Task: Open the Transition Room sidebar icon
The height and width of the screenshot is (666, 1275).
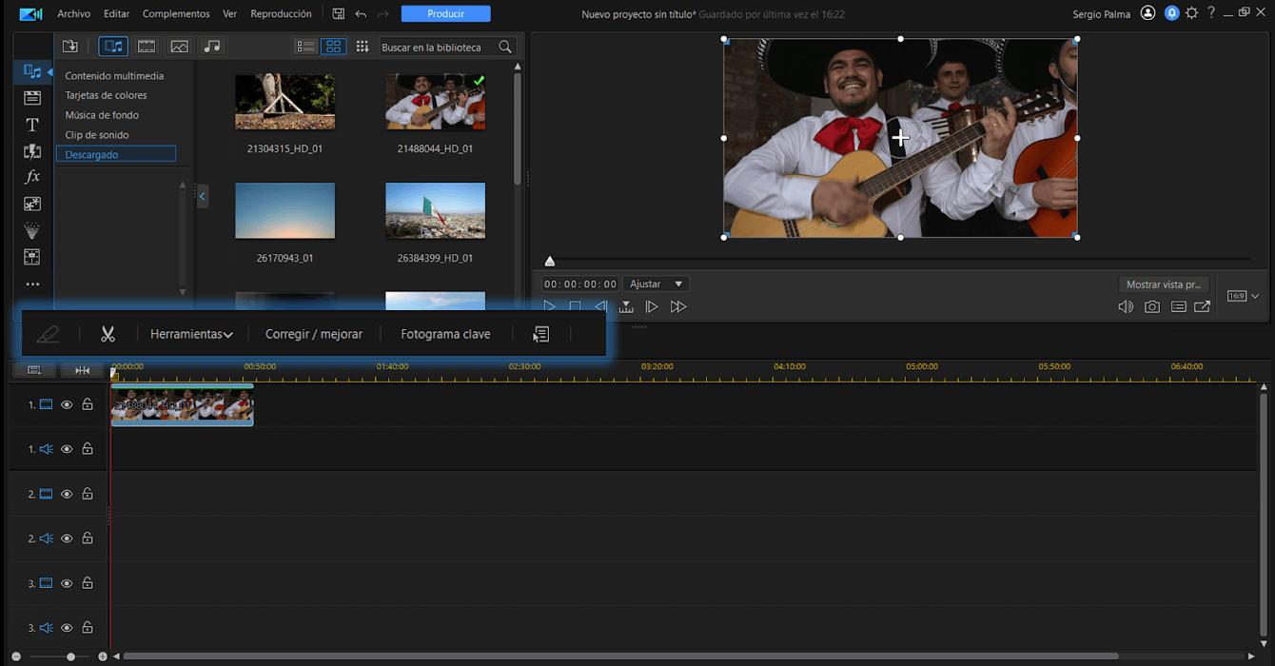Action: (32, 151)
